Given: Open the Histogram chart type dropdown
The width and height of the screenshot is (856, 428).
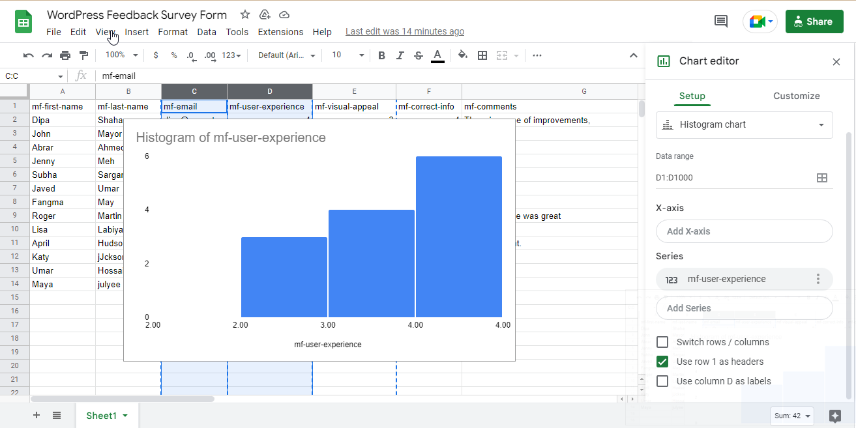Looking at the screenshot, I should click(x=745, y=124).
